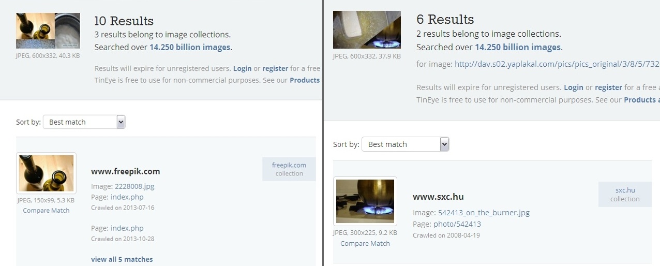Open first index.php page link

(x=127, y=197)
